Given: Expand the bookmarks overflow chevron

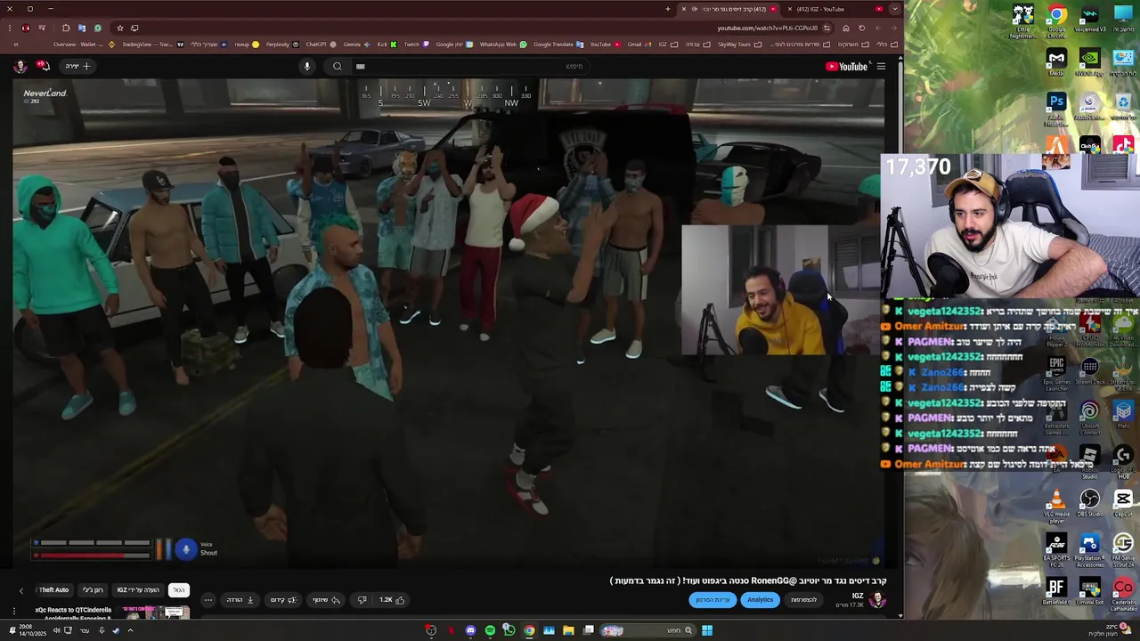Looking at the screenshot, I should click(15, 45).
